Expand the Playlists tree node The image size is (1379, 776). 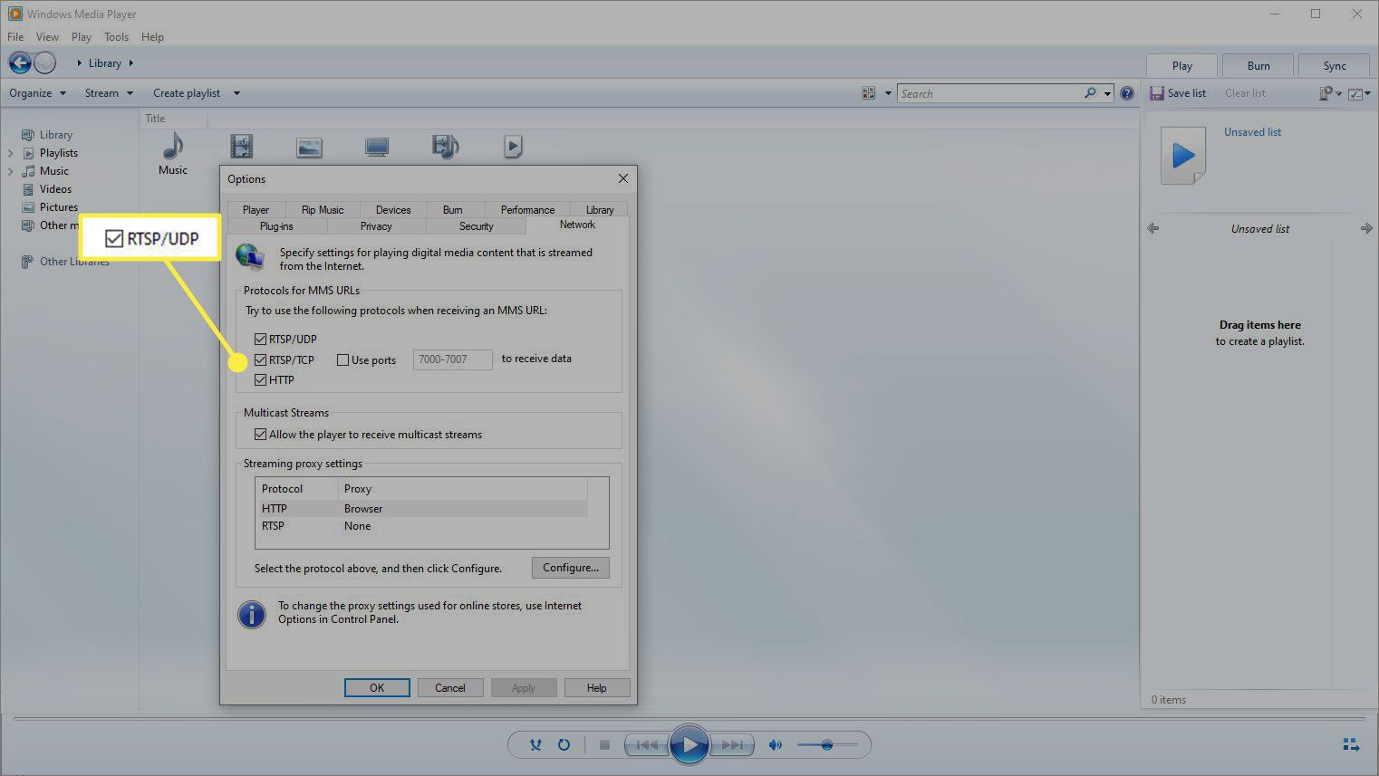coord(11,153)
